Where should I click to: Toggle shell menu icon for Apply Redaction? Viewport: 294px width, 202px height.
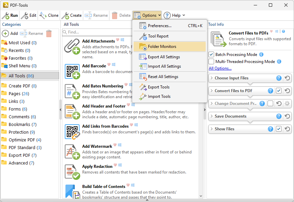coord(120,165)
